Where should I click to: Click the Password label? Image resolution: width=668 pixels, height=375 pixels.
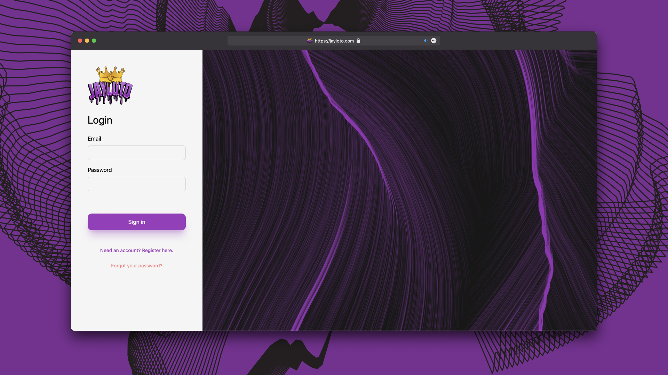pos(100,170)
